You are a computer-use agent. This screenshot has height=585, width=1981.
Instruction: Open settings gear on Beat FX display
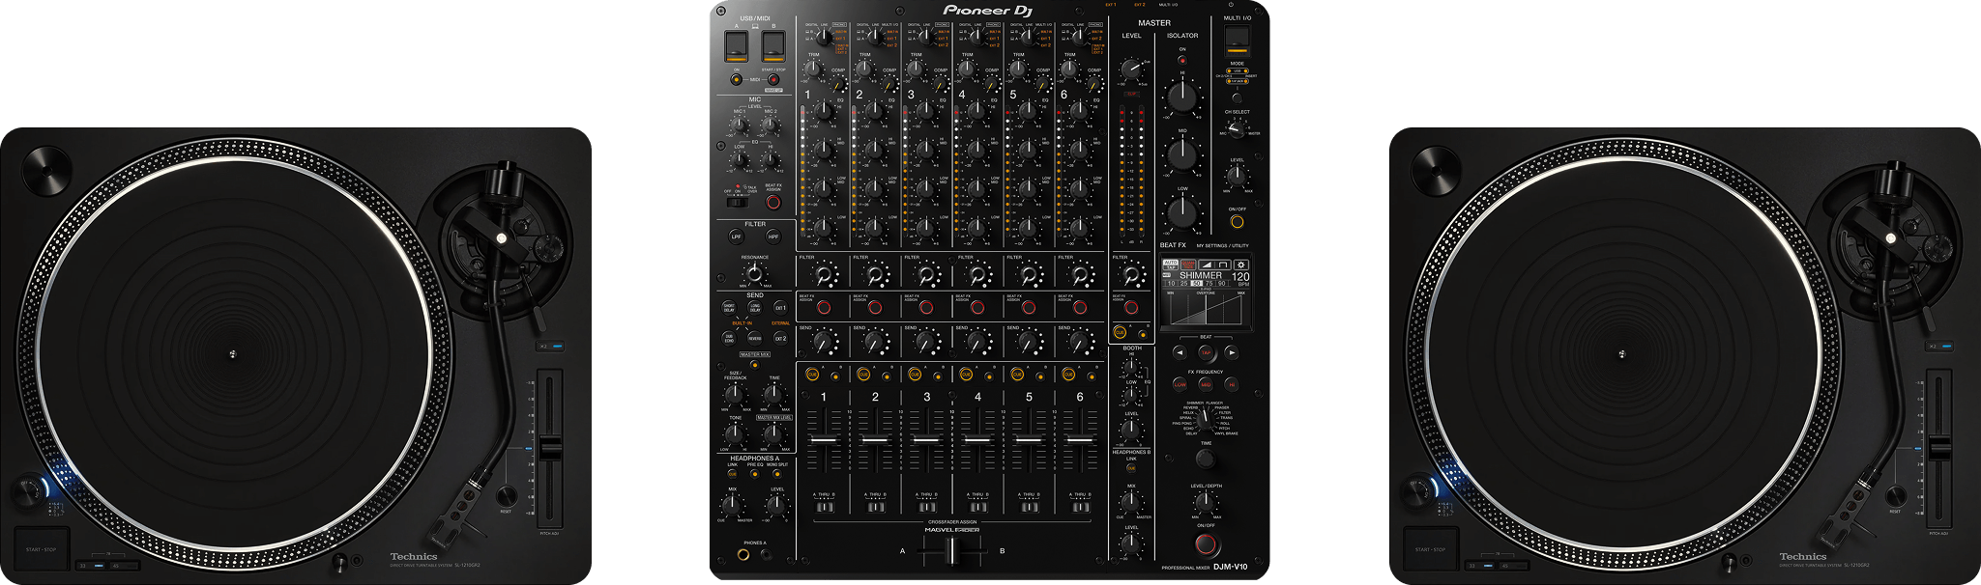point(1241,264)
